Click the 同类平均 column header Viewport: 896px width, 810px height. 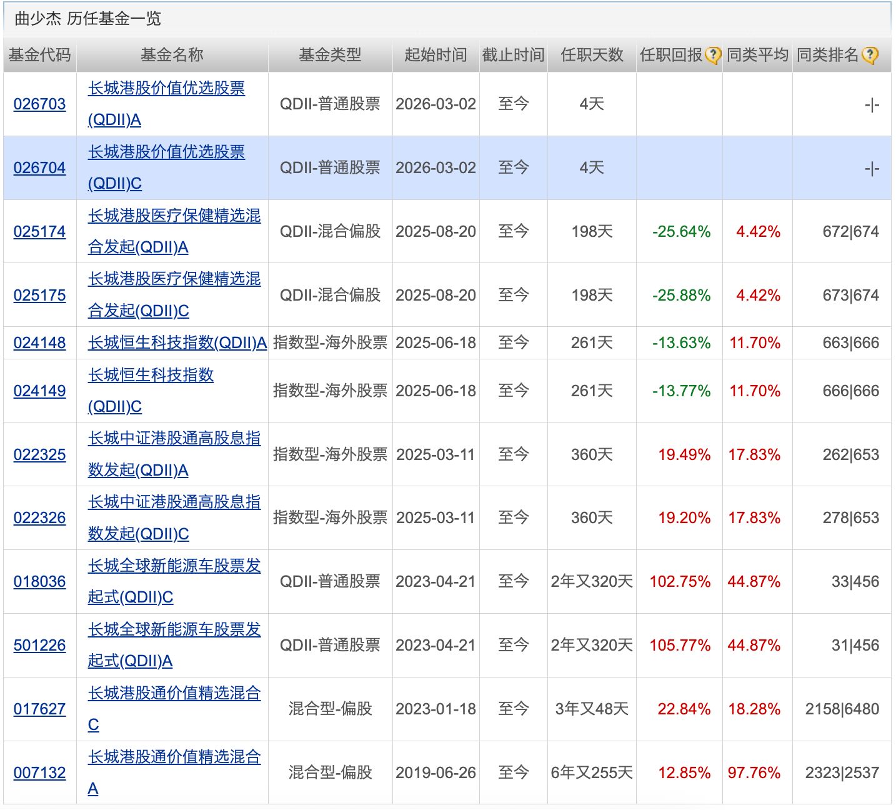point(757,55)
